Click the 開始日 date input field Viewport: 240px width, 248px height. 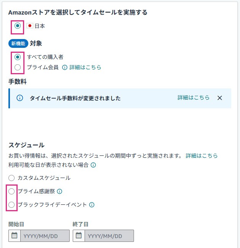(45, 236)
